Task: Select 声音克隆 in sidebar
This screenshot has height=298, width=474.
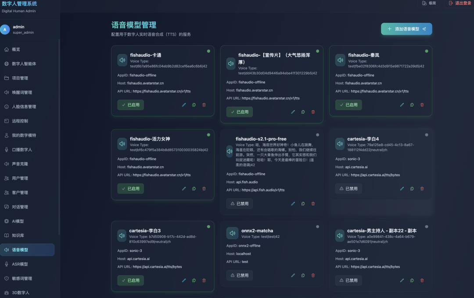Action: (27, 164)
